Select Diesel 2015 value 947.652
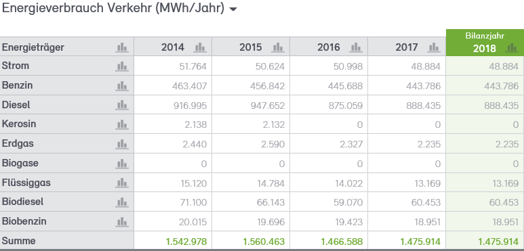This screenshot has height=251, width=524. click(x=267, y=106)
